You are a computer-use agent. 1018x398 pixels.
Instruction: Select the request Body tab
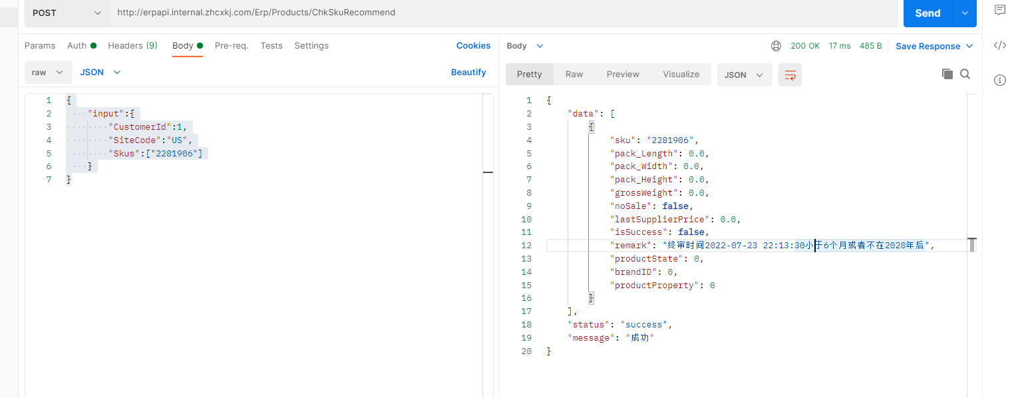(188, 46)
